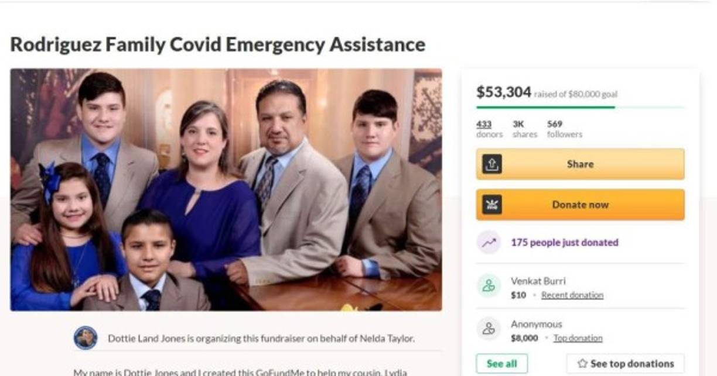Click organizer Dottie Land Jones's profile picture
Viewport: 717px width, 376px height.
[86, 338]
